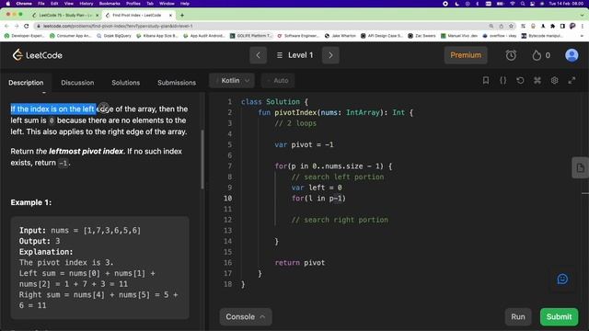The image size is (589, 331).
Task: Open a new browser tab with plus
Action: (x=182, y=16)
